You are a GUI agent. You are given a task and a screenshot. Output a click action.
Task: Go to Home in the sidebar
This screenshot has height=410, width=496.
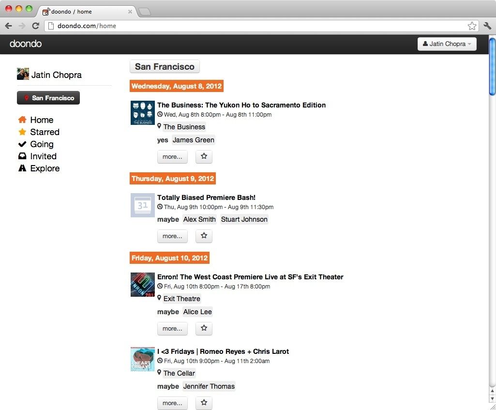tap(42, 120)
